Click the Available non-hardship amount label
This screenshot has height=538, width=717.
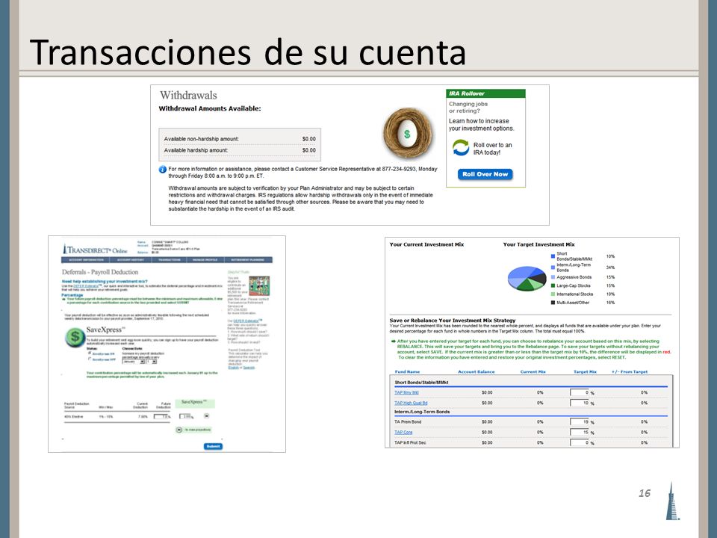201,139
